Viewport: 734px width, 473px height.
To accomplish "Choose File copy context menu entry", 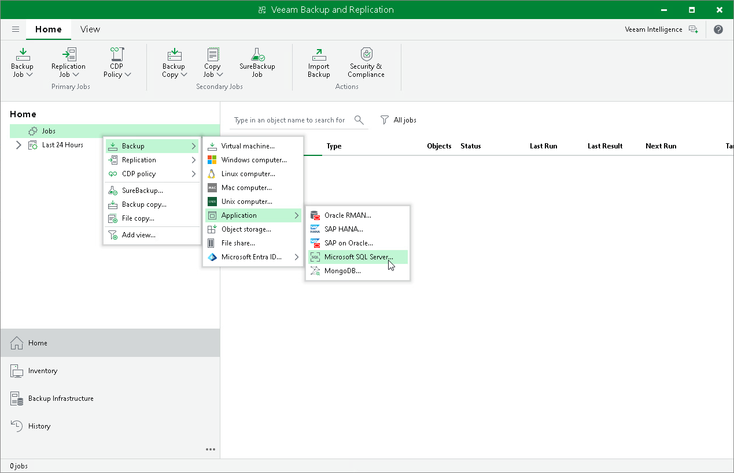I will 152,218.
